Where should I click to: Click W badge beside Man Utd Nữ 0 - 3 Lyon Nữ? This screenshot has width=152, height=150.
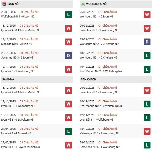point(68,42)
